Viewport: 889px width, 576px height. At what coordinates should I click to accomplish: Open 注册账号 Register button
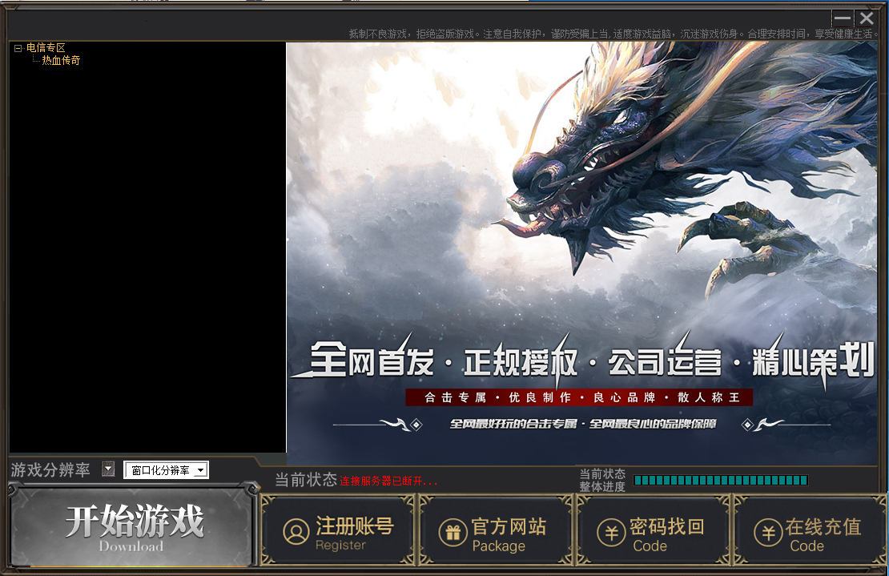tap(339, 530)
